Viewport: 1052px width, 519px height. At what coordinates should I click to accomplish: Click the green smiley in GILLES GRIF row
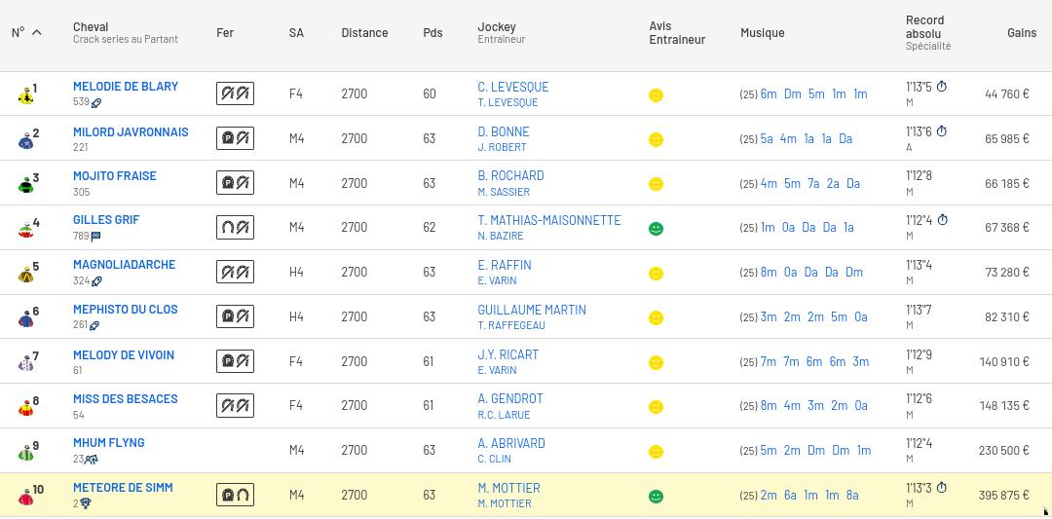click(x=657, y=229)
